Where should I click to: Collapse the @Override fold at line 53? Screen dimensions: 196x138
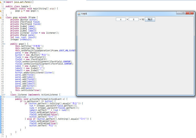coord(4,97)
